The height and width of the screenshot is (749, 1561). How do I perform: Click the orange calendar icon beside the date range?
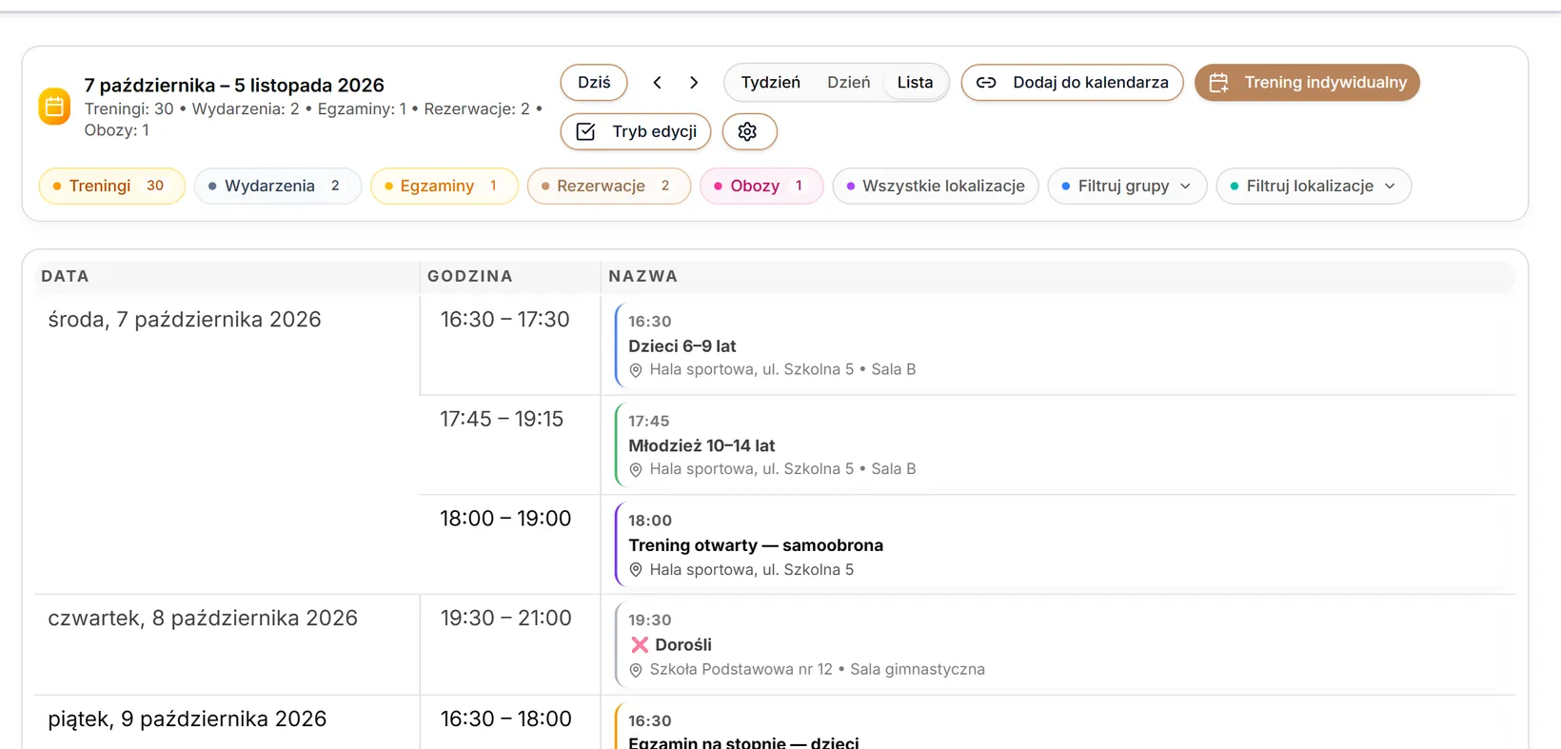[54, 107]
